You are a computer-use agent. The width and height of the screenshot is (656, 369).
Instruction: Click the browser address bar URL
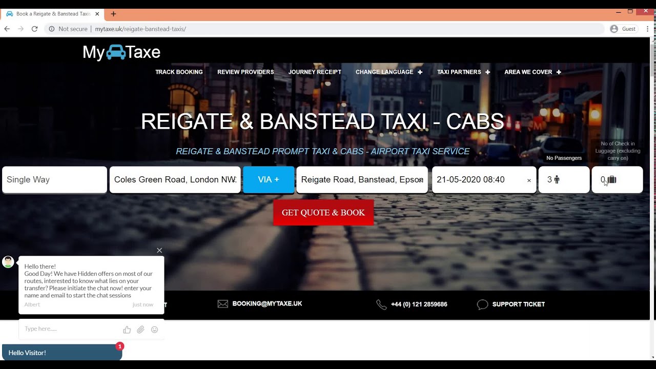pos(140,29)
